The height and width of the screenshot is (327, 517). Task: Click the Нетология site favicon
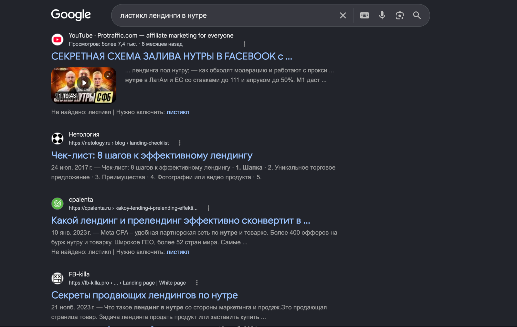pos(57,139)
